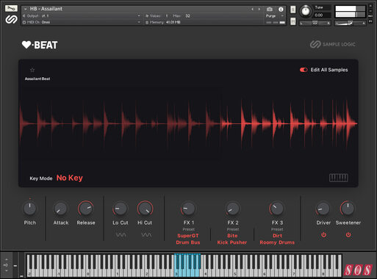Mute the instrument with M button
The width and height of the screenshot is (377, 279).
coord(292,21)
